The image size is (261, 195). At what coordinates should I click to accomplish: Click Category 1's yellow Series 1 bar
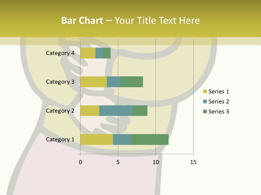pyautogui.click(x=97, y=139)
